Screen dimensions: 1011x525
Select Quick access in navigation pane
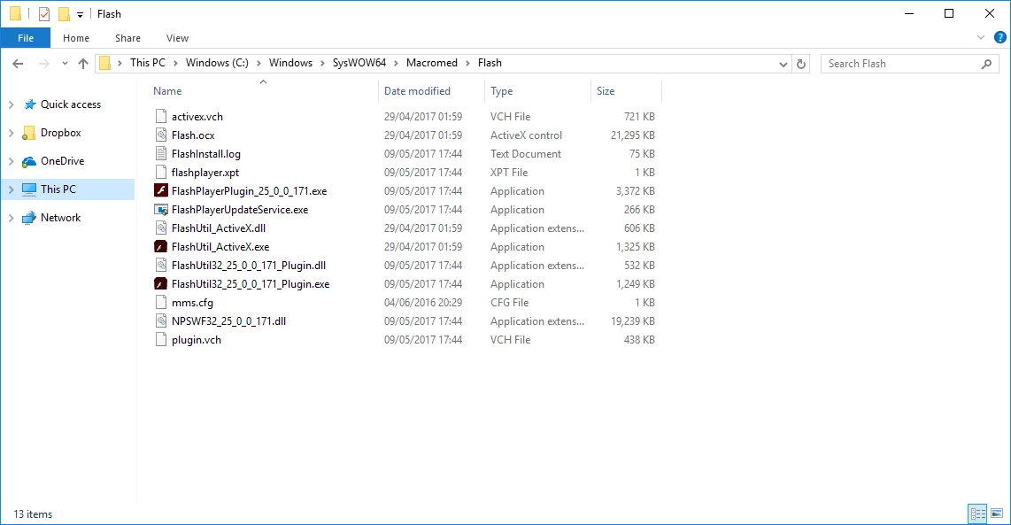71,104
